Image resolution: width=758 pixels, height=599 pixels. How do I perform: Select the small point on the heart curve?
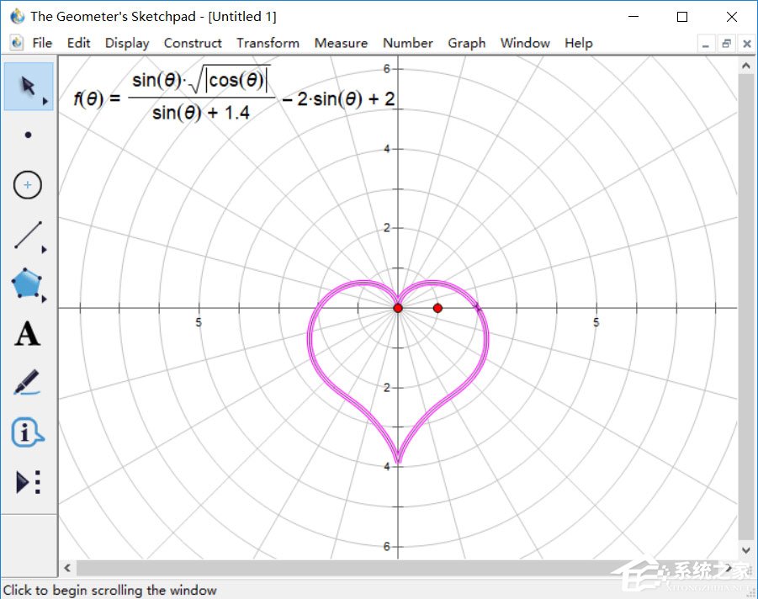tap(478, 307)
